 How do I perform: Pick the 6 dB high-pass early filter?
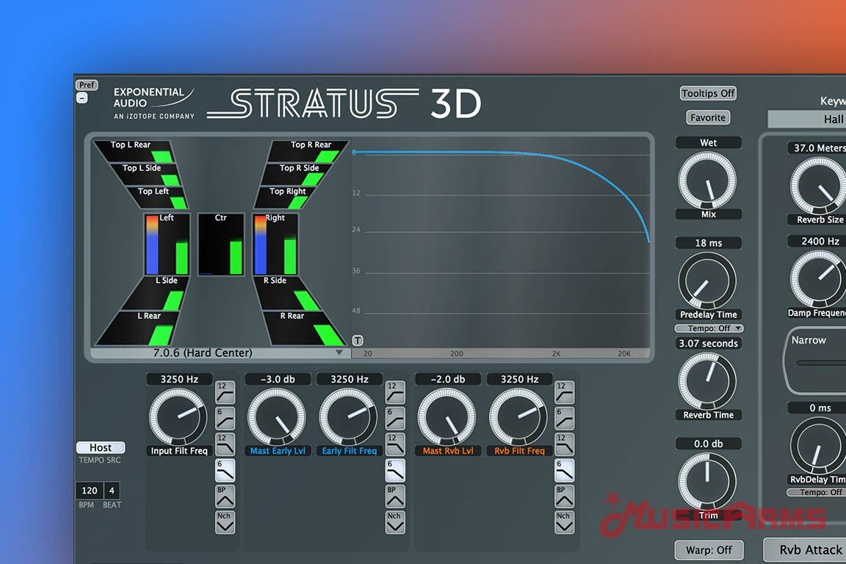coord(395,419)
